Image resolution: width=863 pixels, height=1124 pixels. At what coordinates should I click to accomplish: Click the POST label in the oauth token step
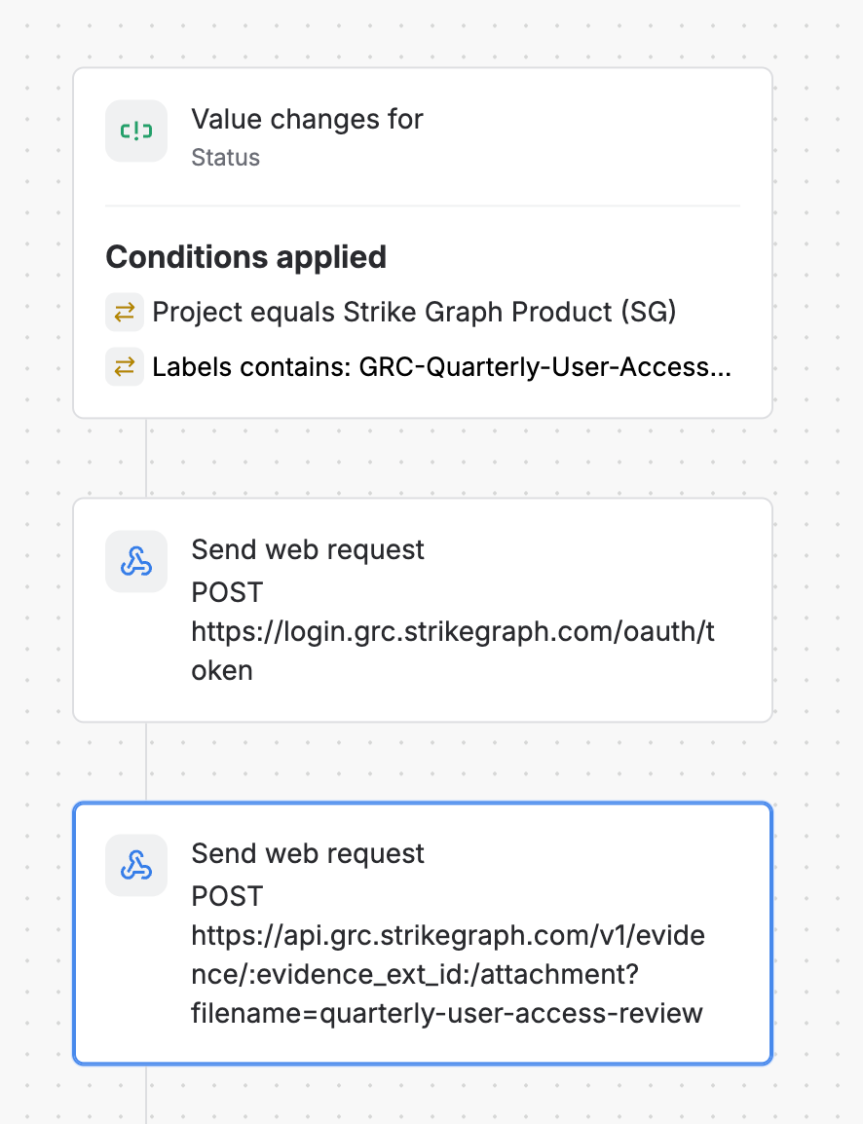click(227, 593)
